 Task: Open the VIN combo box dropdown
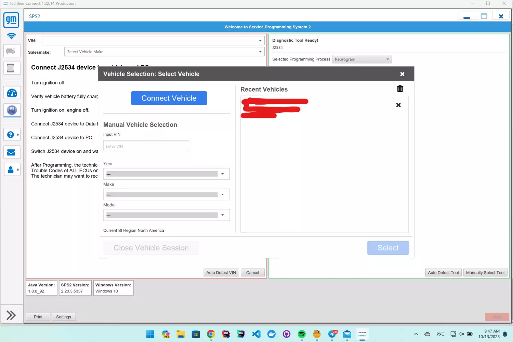pyautogui.click(x=260, y=41)
